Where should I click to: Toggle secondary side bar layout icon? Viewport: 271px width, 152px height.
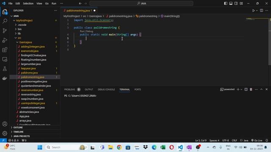coord(236,3)
